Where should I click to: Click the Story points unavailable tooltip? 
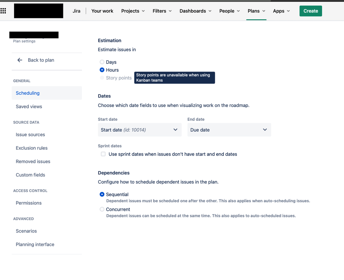coord(175,77)
